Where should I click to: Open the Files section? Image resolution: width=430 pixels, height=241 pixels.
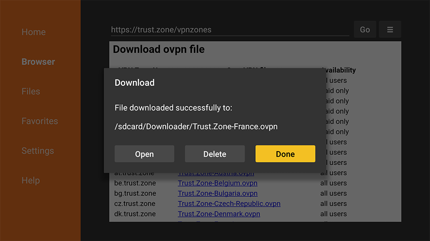click(x=31, y=91)
